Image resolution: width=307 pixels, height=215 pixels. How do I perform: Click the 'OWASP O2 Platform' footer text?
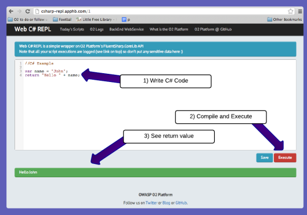point(156,195)
